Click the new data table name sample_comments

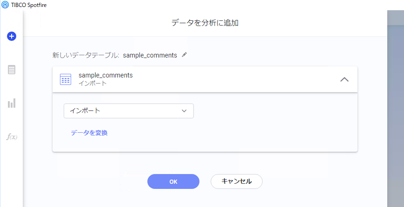150,55
